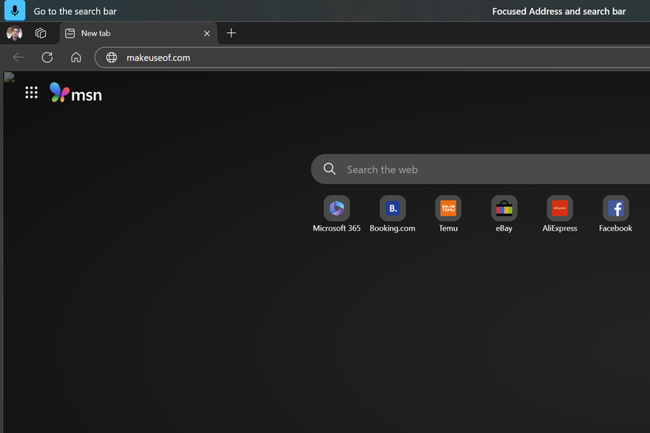
Task: Open the tab actions (workspaces) icon
Action: [x=41, y=33]
